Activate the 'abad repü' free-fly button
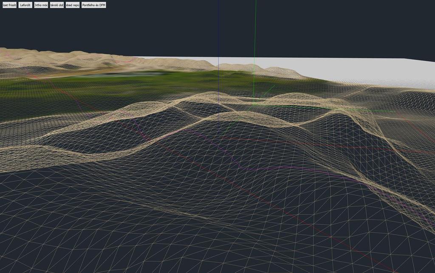This screenshot has height=273, width=435. (73, 5)
